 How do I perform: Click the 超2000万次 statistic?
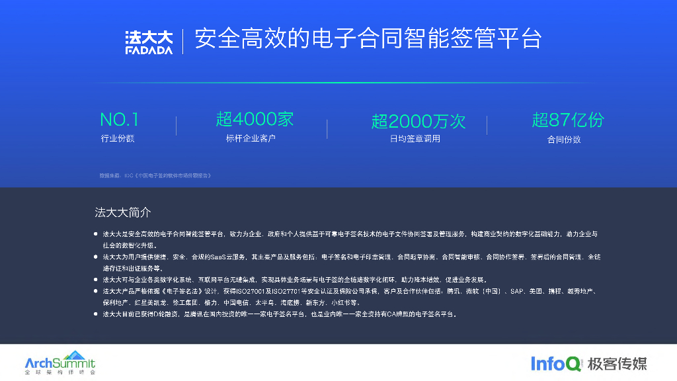[418, 122]
